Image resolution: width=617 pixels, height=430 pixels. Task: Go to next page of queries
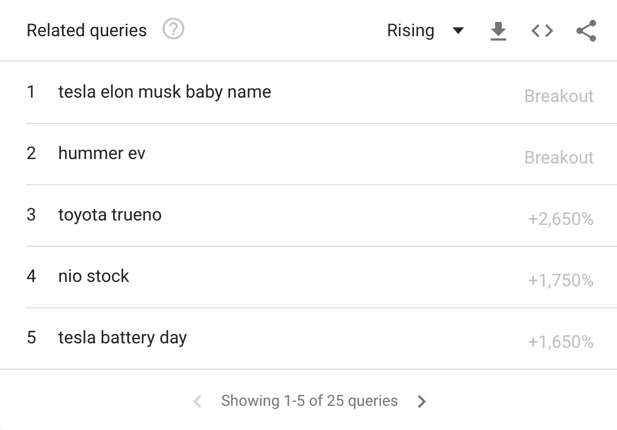coord(422,401)
